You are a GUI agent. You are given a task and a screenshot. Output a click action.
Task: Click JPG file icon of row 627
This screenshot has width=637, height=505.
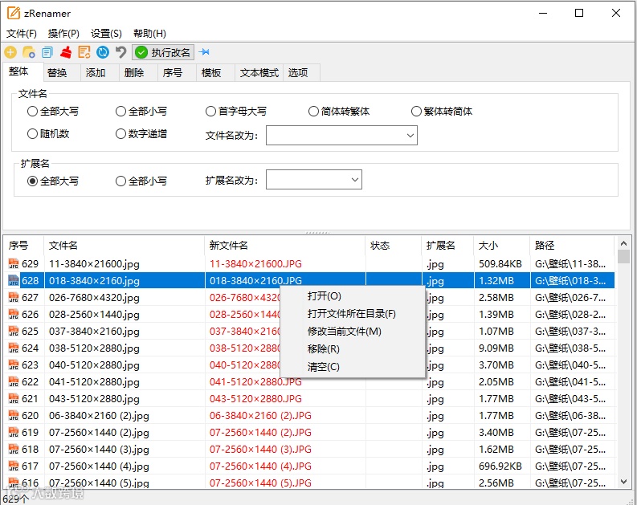[x=14, y=298]
